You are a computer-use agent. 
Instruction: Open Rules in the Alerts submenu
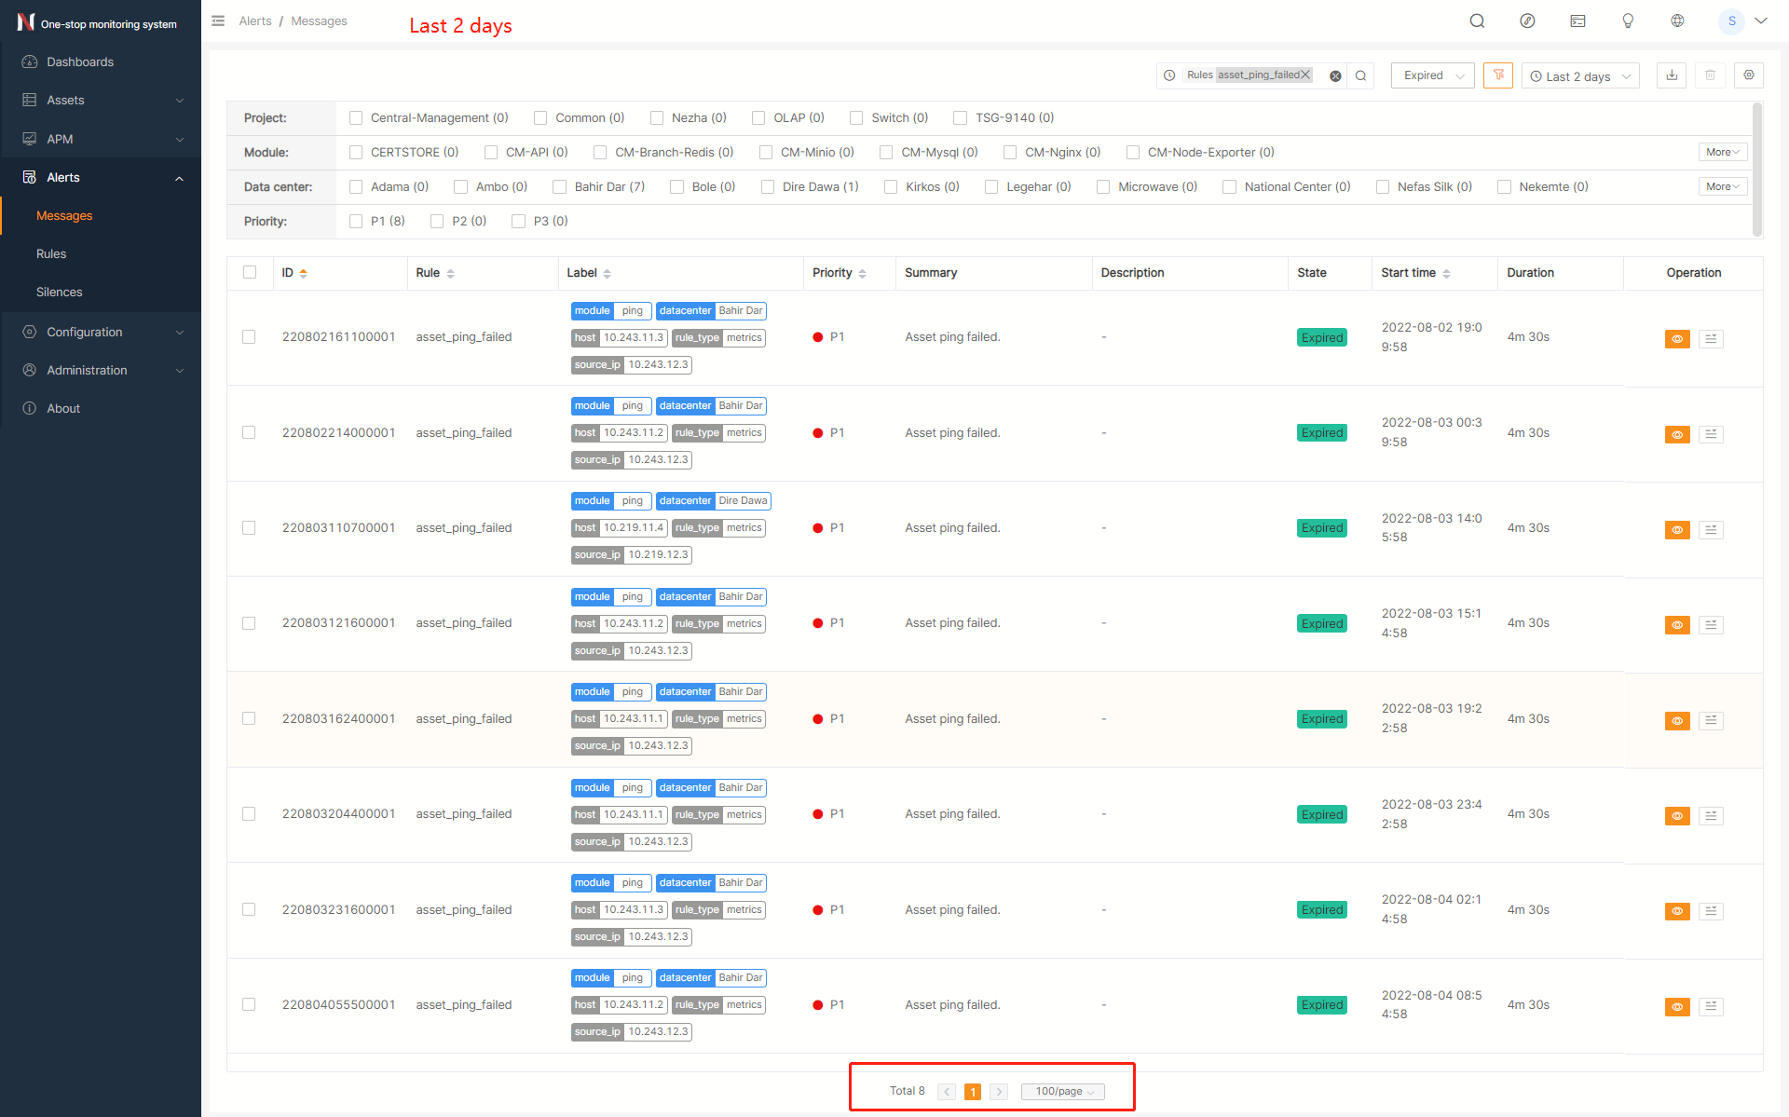click(51, 253)
